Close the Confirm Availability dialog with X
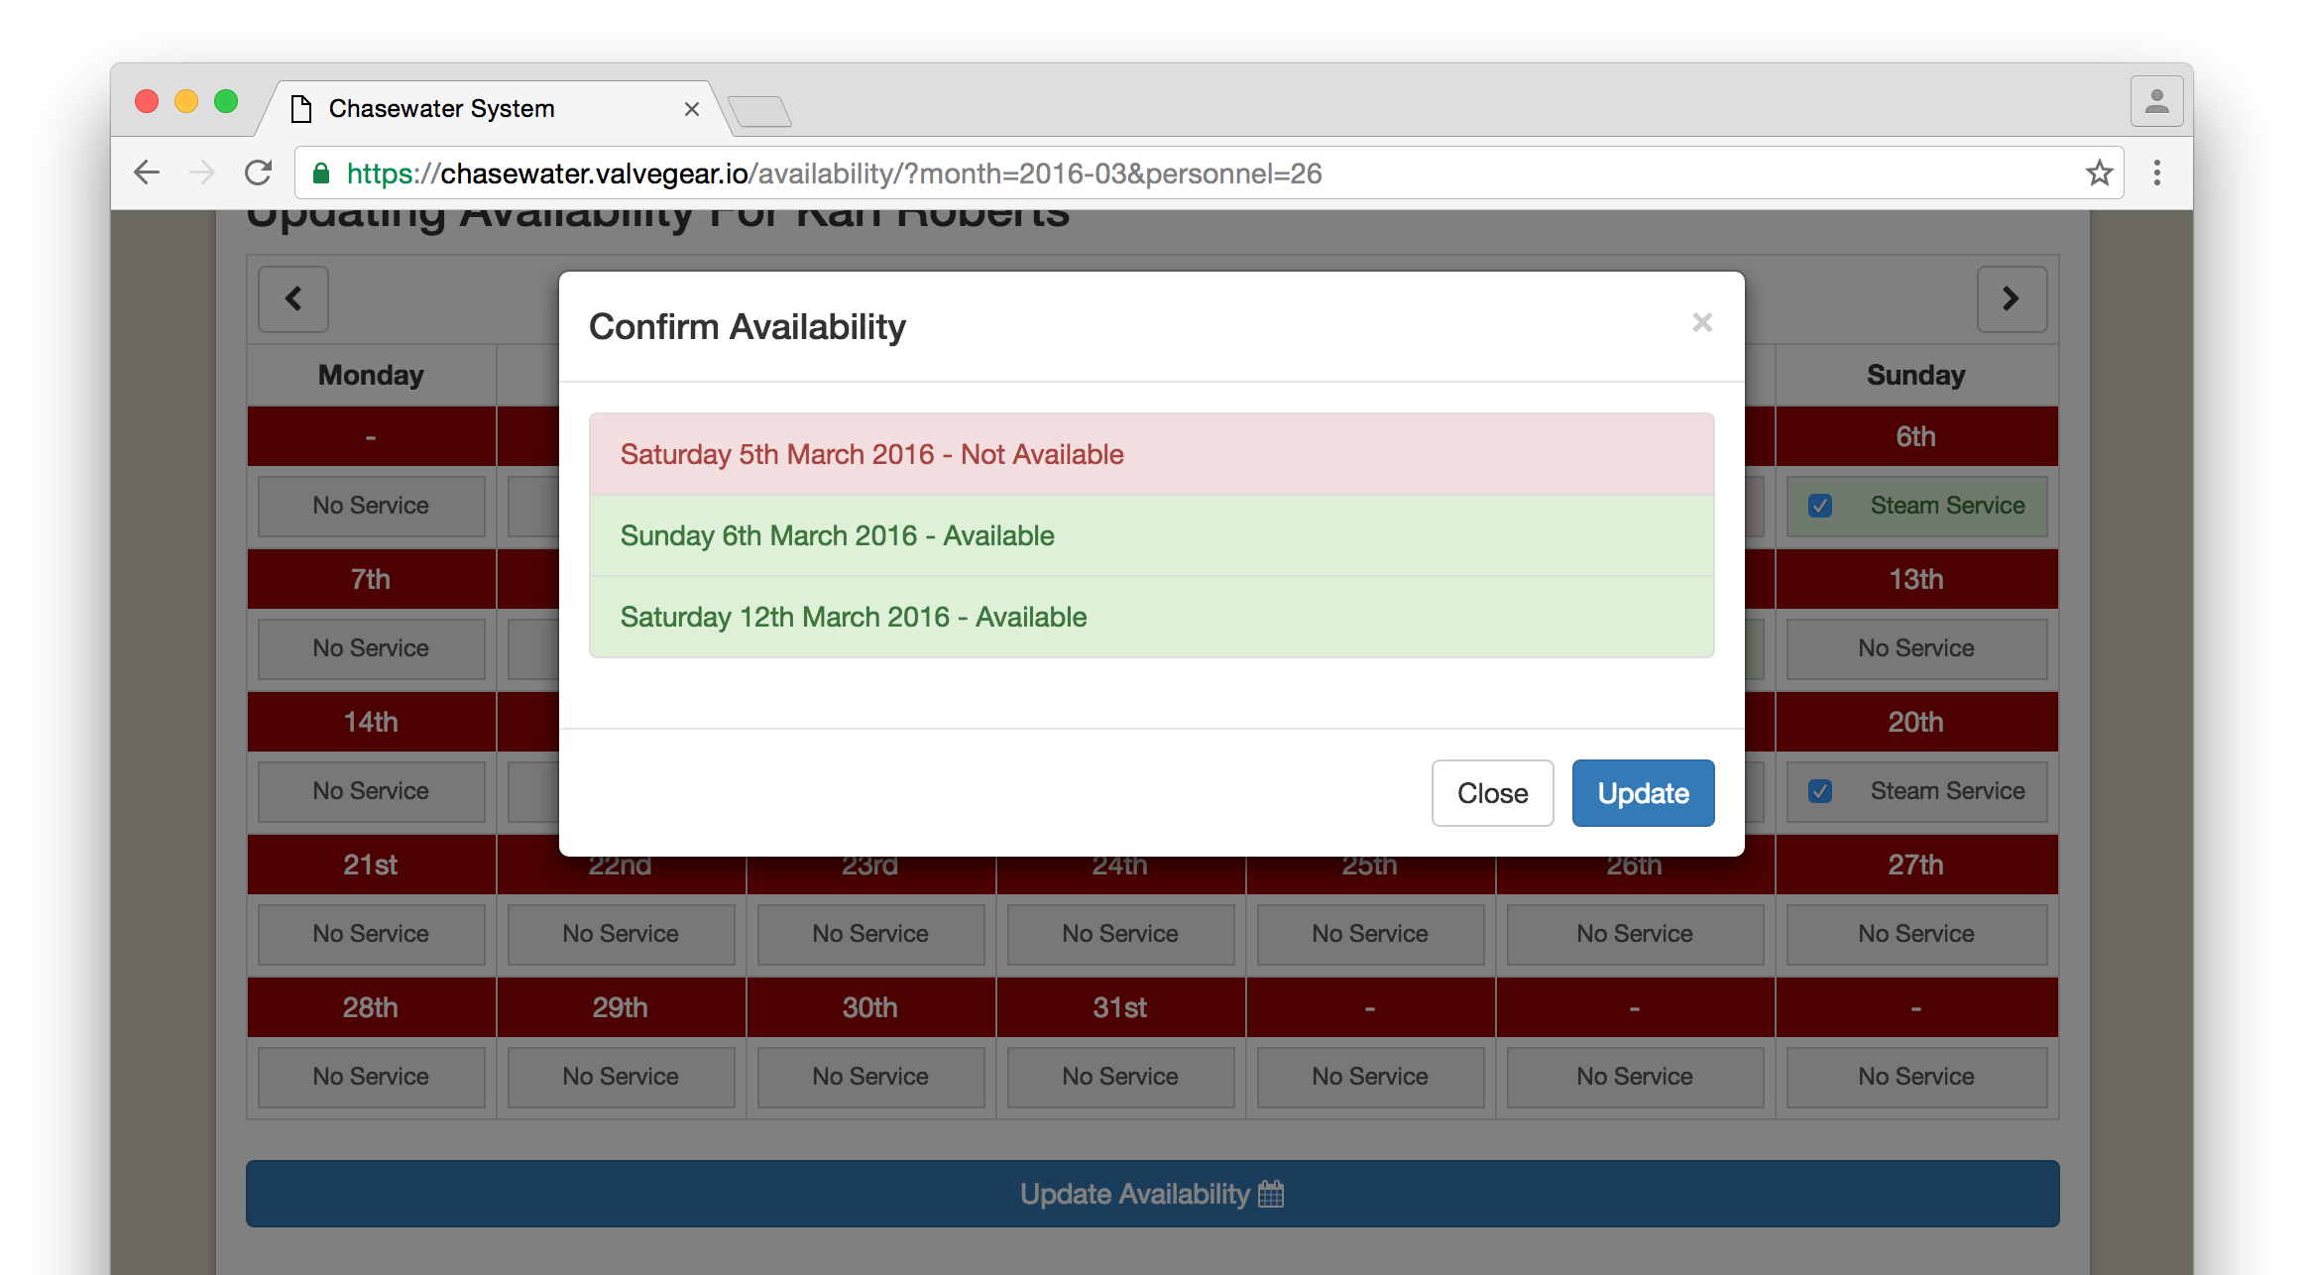The width and height of the screenshot is (2304, 1275). (x=1701, y=323)
